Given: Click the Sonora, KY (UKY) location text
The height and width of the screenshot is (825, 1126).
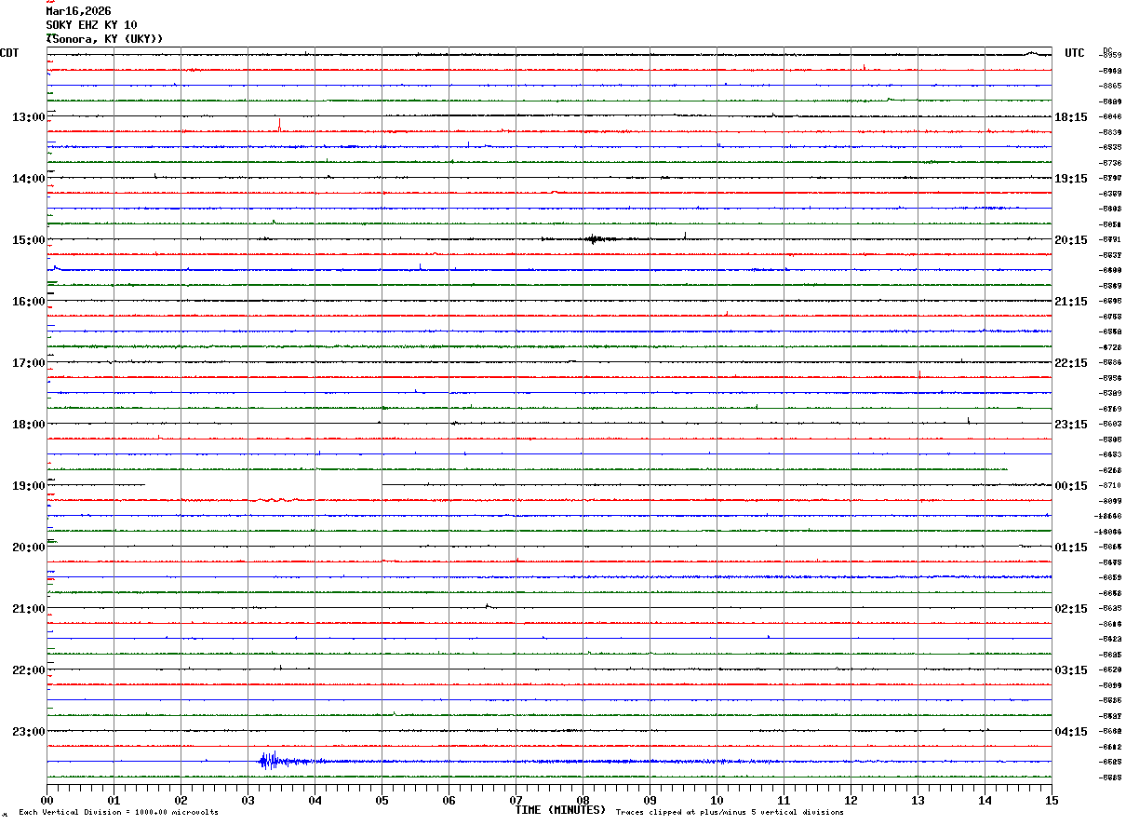Looking at the screenshot, I should (x=104, y=38).
